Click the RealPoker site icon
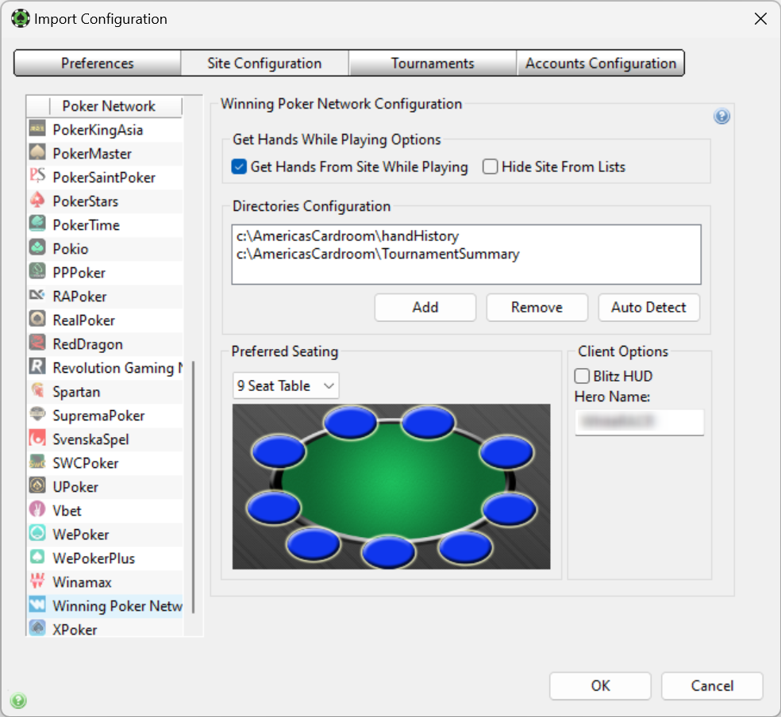The height and width of the screenshot is (717, 781). [37, 319]
